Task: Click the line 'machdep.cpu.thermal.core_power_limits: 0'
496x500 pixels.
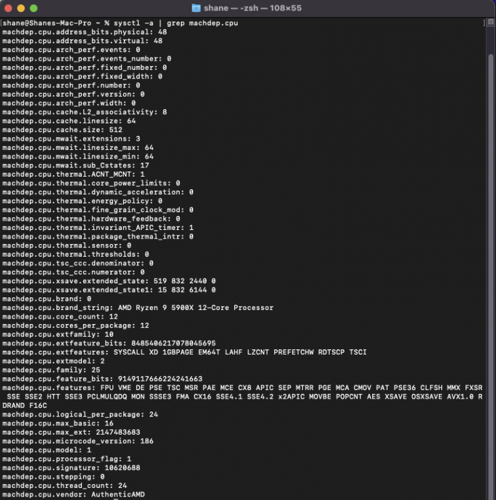Action: click(x=91, y=184)
